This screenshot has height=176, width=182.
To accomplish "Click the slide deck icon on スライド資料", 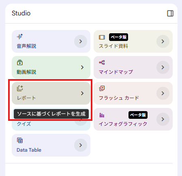I will (102, 37).
